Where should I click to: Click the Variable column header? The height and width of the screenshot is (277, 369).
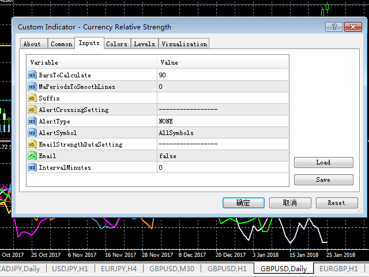92,62
